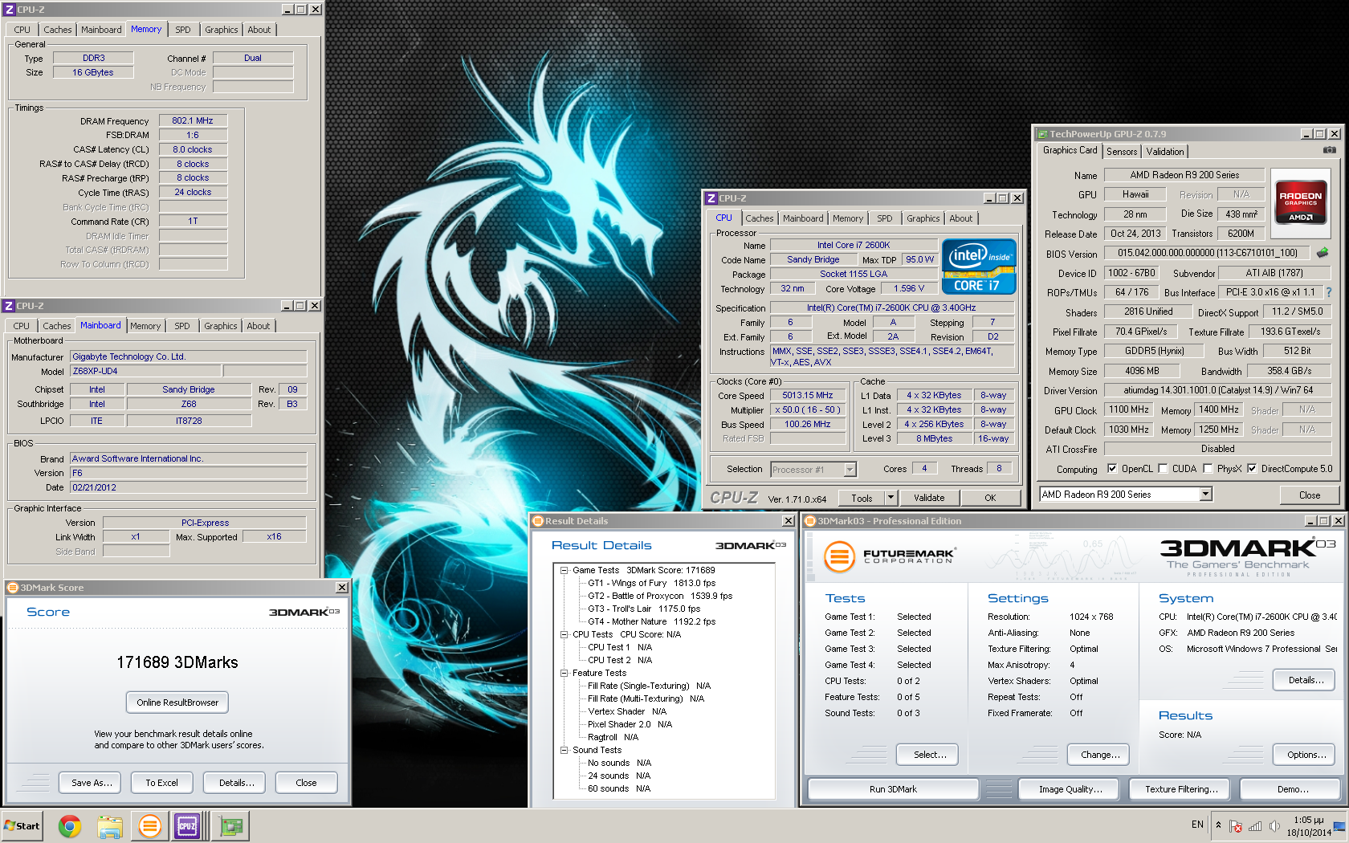Click the Result Details window title icon
The image size is (1349, 843).
coord(538,521)
